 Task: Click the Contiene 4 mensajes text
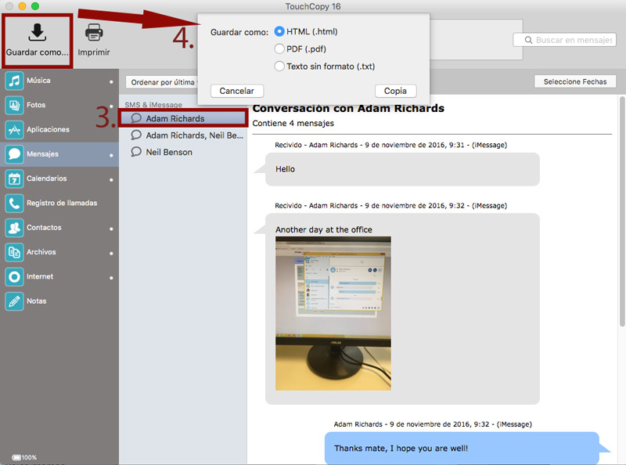tap(293, 123)
